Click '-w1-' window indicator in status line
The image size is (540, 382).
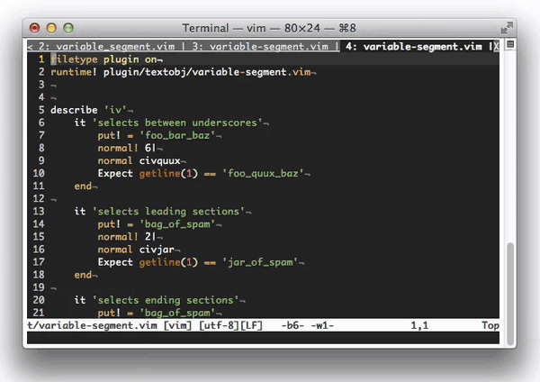click(322, 325)
